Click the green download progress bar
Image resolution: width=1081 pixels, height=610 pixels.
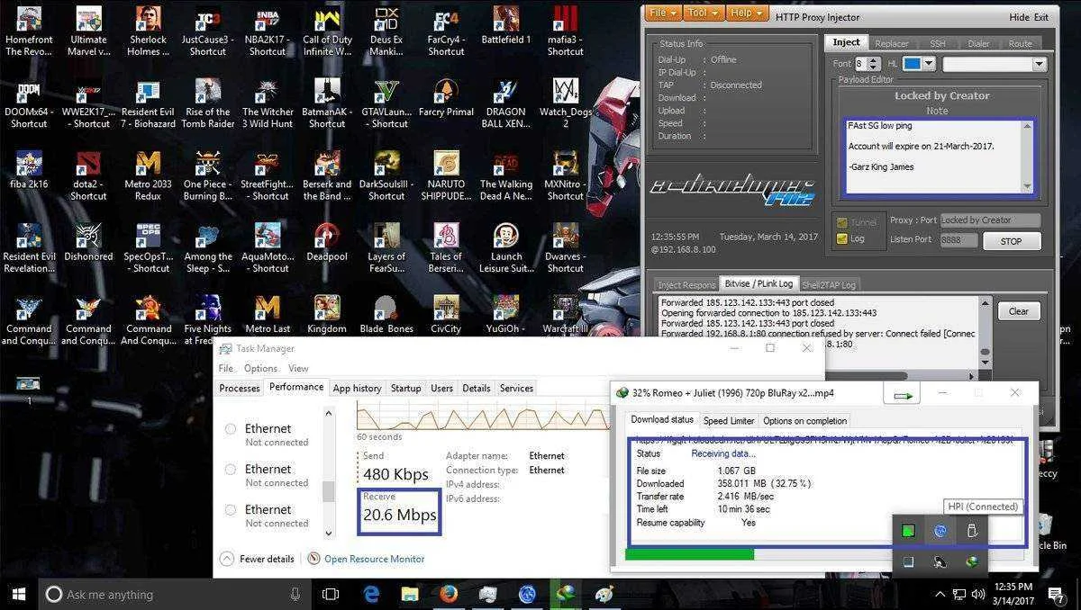coord(689,554)
